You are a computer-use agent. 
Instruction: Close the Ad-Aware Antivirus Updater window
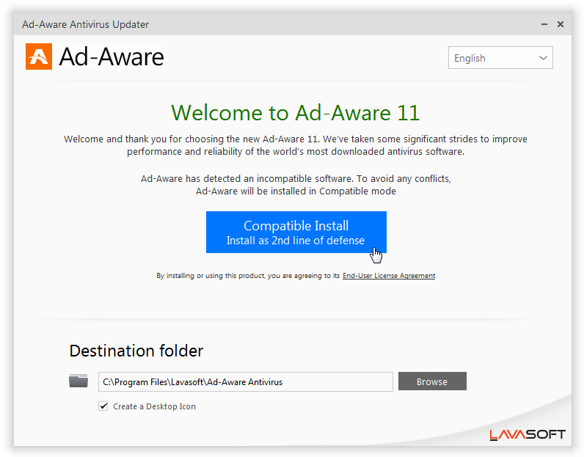point(561,24)
